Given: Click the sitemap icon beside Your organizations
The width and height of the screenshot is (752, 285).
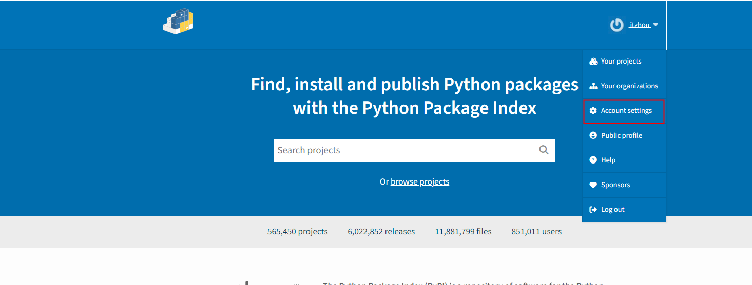Looking at the screenshot, I should pos(593,86).
